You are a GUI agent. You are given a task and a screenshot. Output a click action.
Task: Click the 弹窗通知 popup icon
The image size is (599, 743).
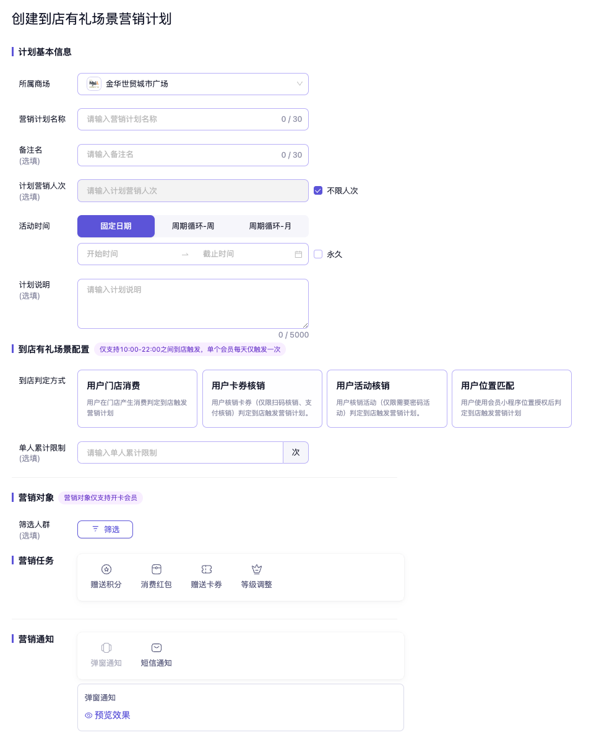(106, 648)
